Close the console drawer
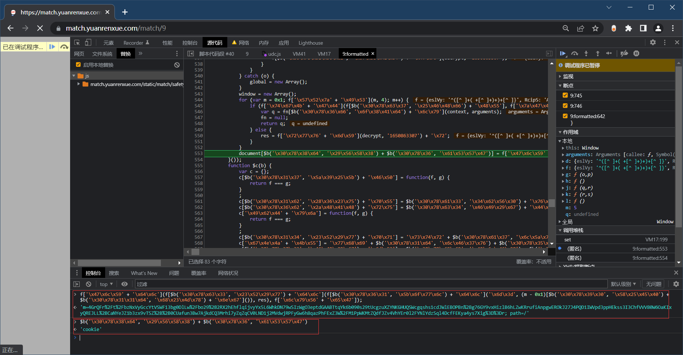Image resolution: width=683 pixels, height=355 pixels. (x=676, y=273)
